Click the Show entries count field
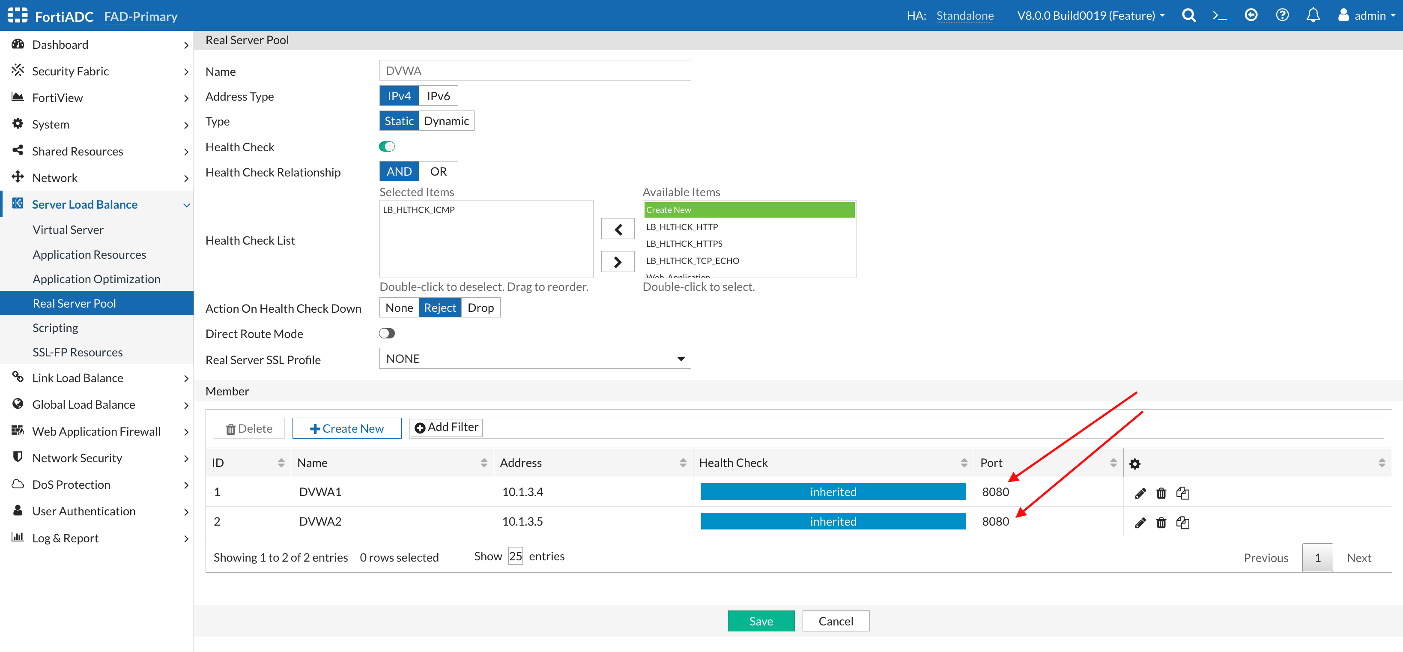Viewport: 1403px width, 652px height. [515, 556]
